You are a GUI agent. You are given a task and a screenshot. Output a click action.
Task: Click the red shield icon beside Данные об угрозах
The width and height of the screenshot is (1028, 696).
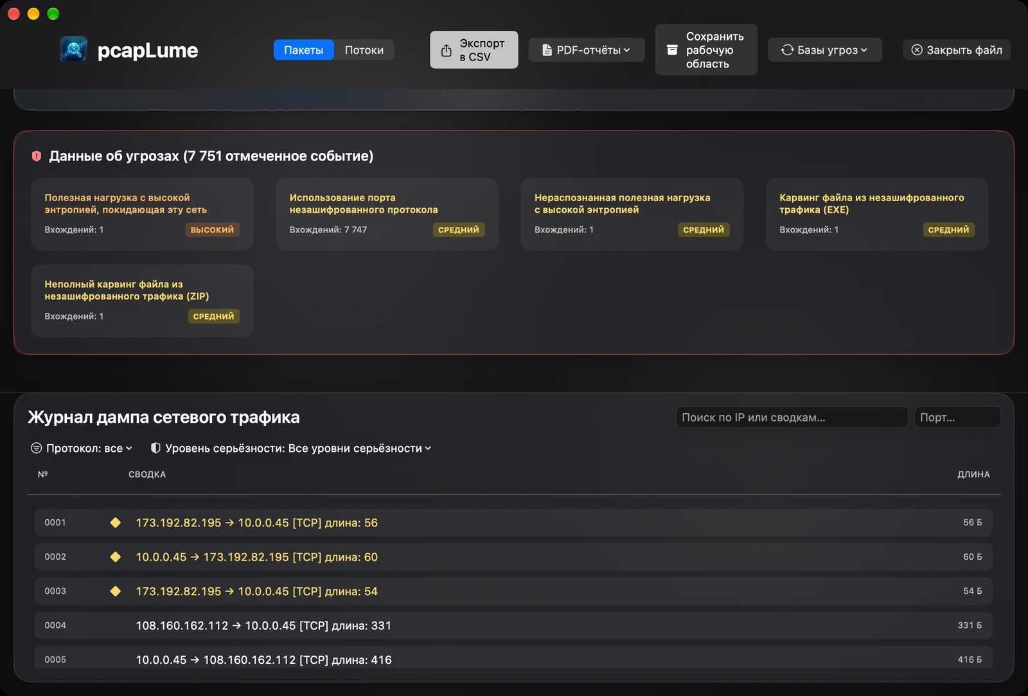37,156
